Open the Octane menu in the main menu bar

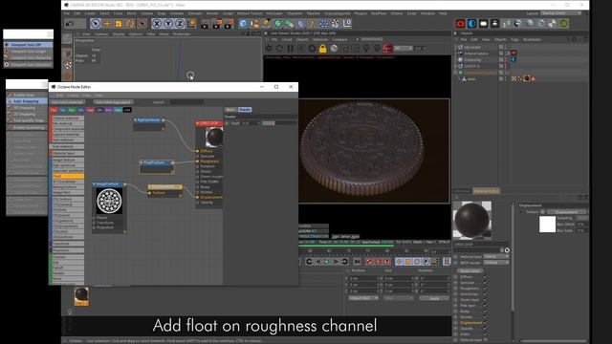pyautogui.click(x=397, y=13)
